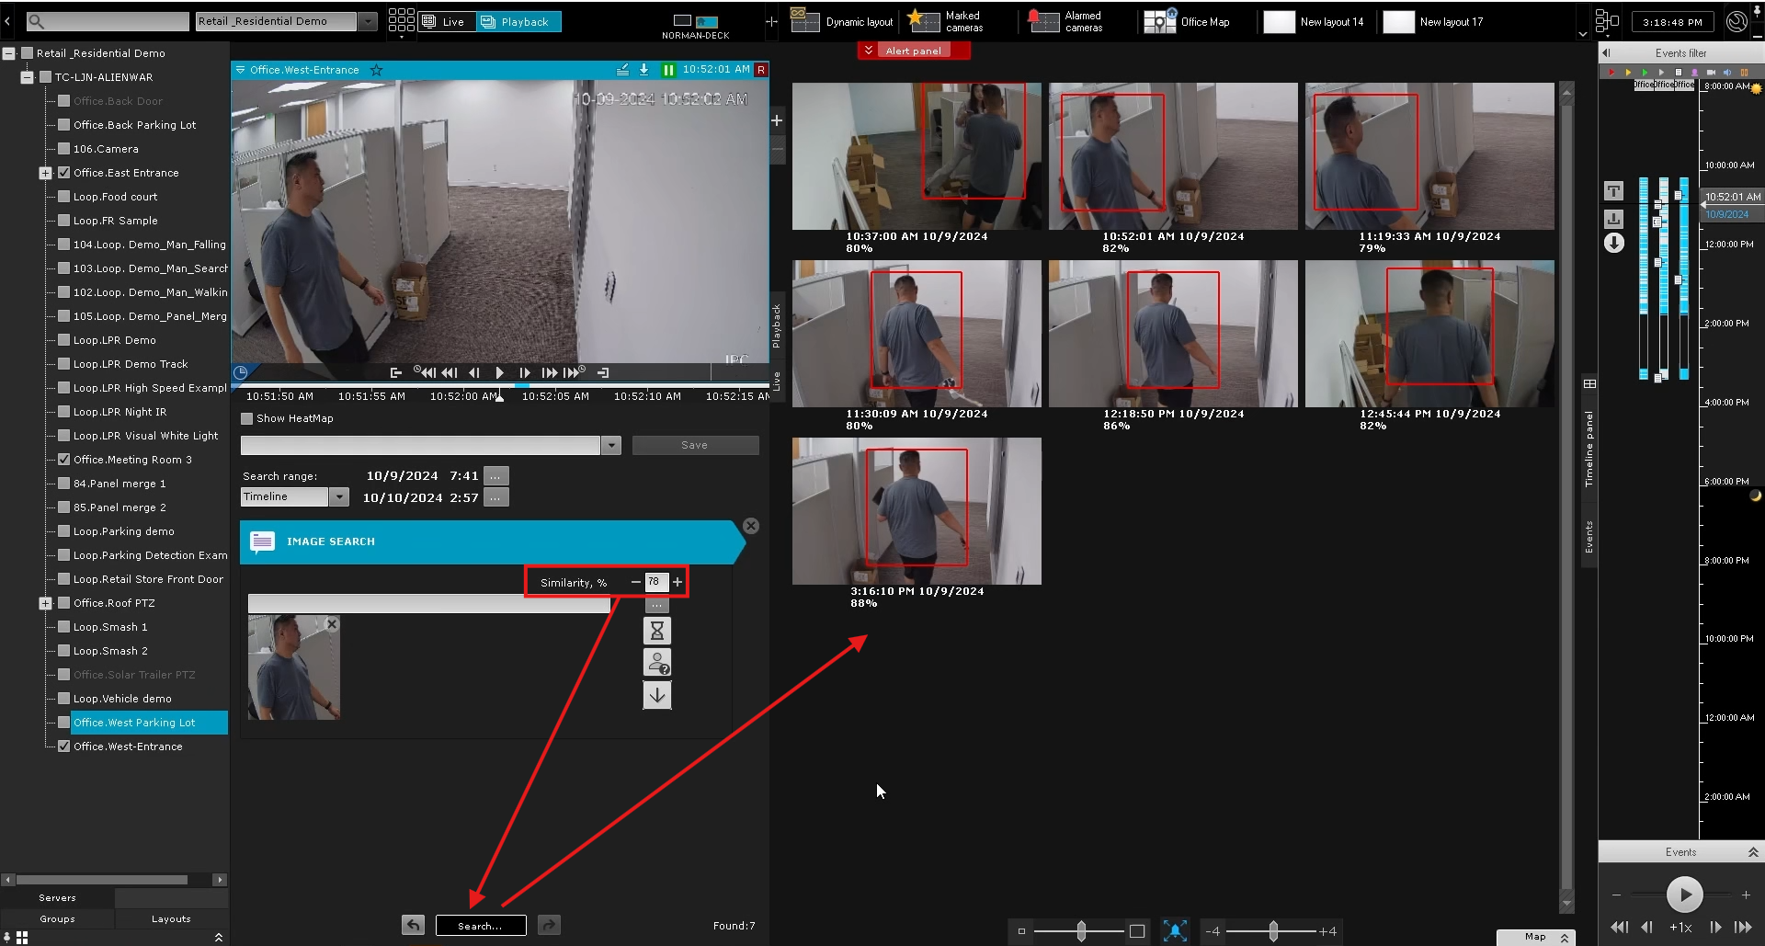Increase similarity percentage with plus button
The image size is (1765, 946).
coord(678,582)
